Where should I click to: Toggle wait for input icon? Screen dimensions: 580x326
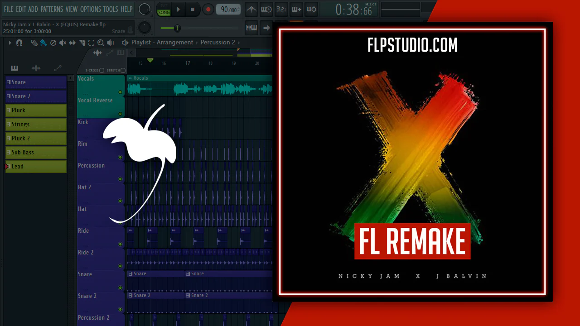pyautogui.click(x=266, y=9)
